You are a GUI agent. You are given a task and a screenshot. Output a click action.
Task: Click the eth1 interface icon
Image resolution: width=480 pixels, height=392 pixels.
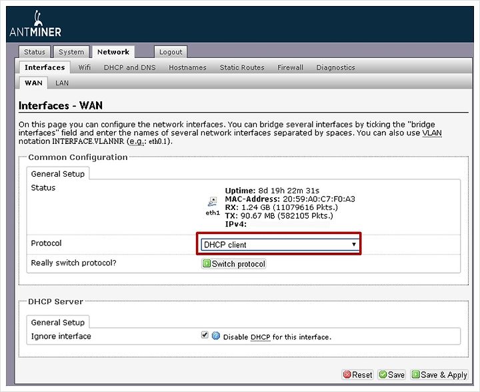coord(213,202)
